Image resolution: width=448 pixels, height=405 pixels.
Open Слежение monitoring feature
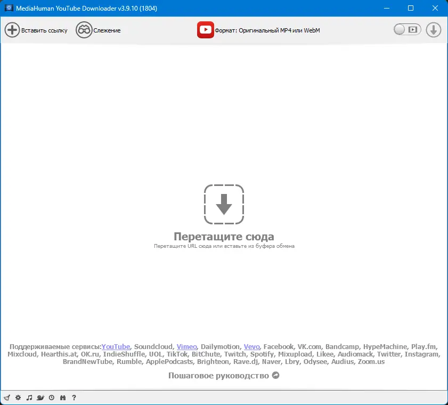pyautogui.click(x=98, y=30)
